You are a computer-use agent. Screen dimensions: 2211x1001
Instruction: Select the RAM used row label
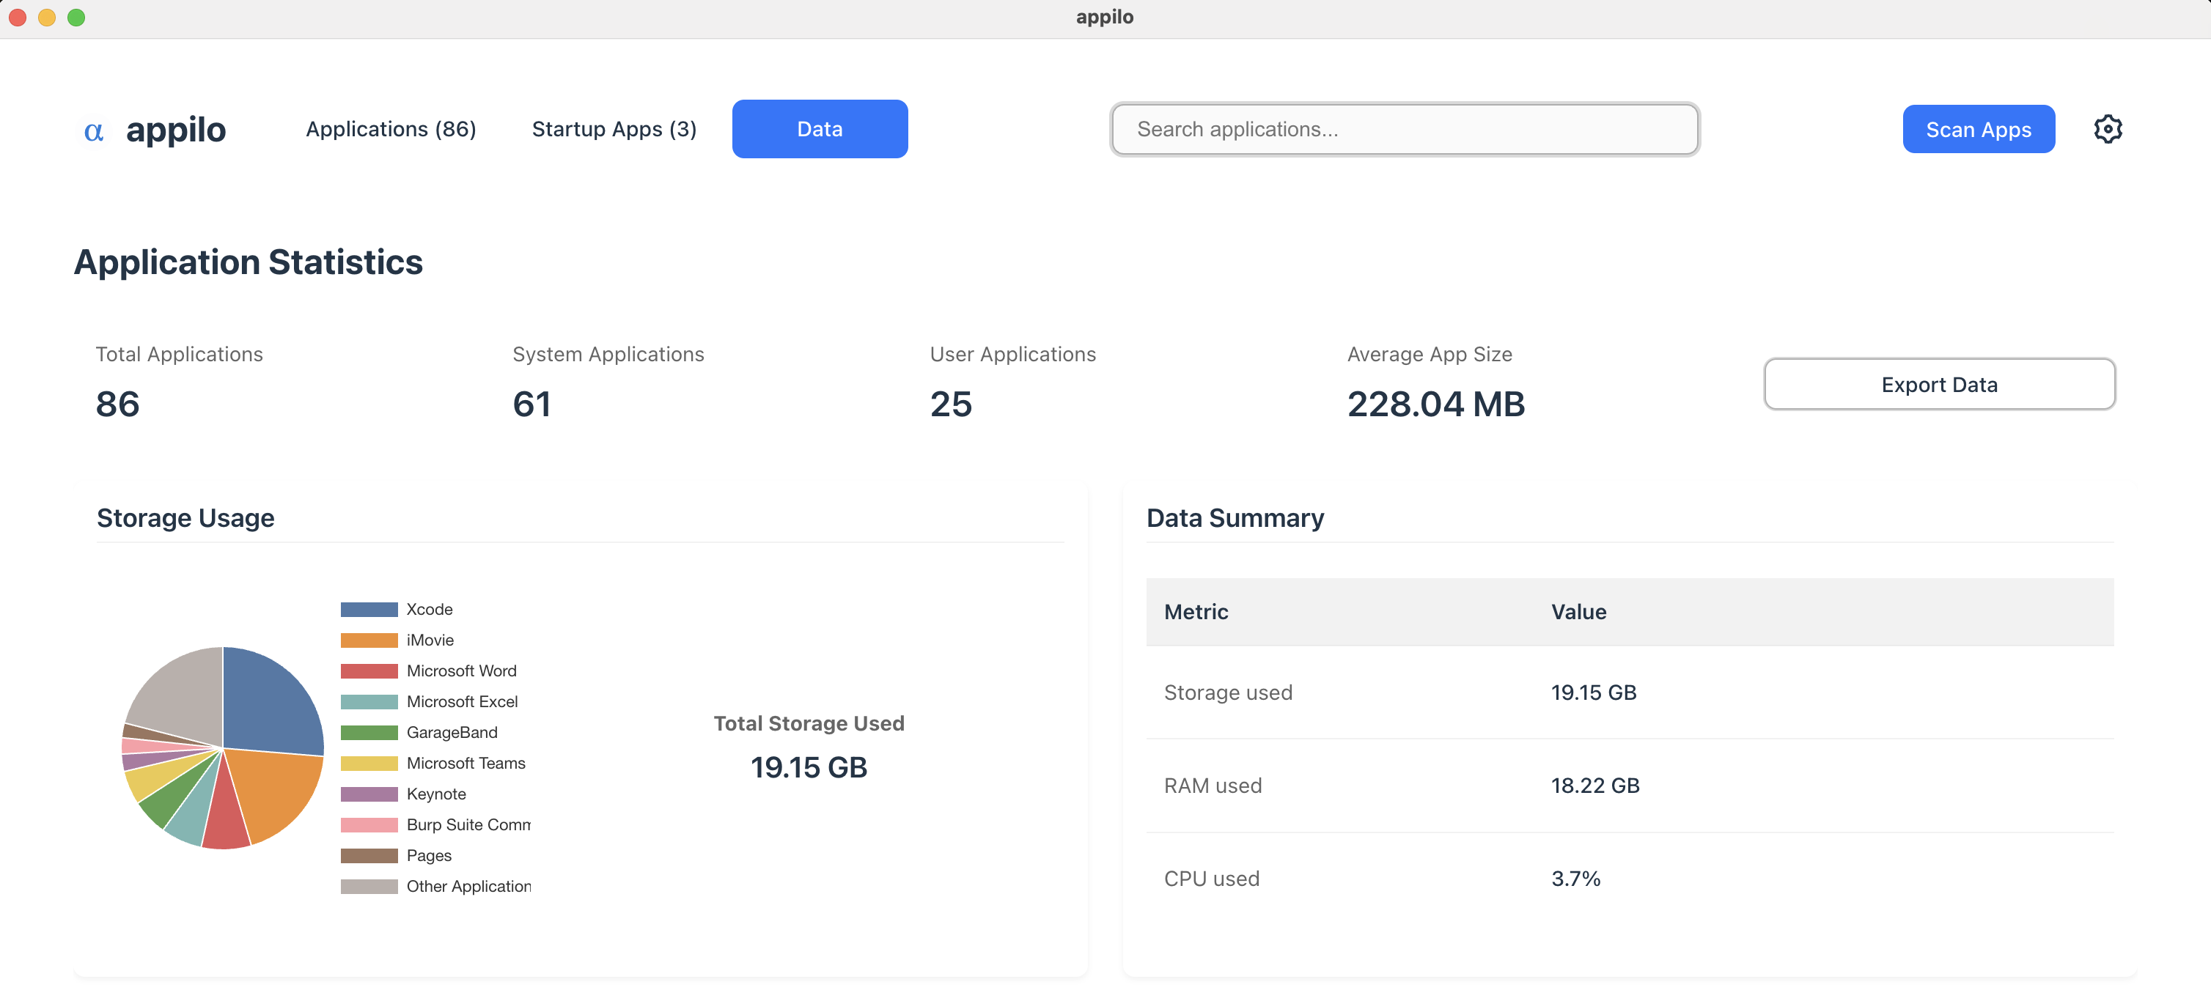pos(1213,786)
